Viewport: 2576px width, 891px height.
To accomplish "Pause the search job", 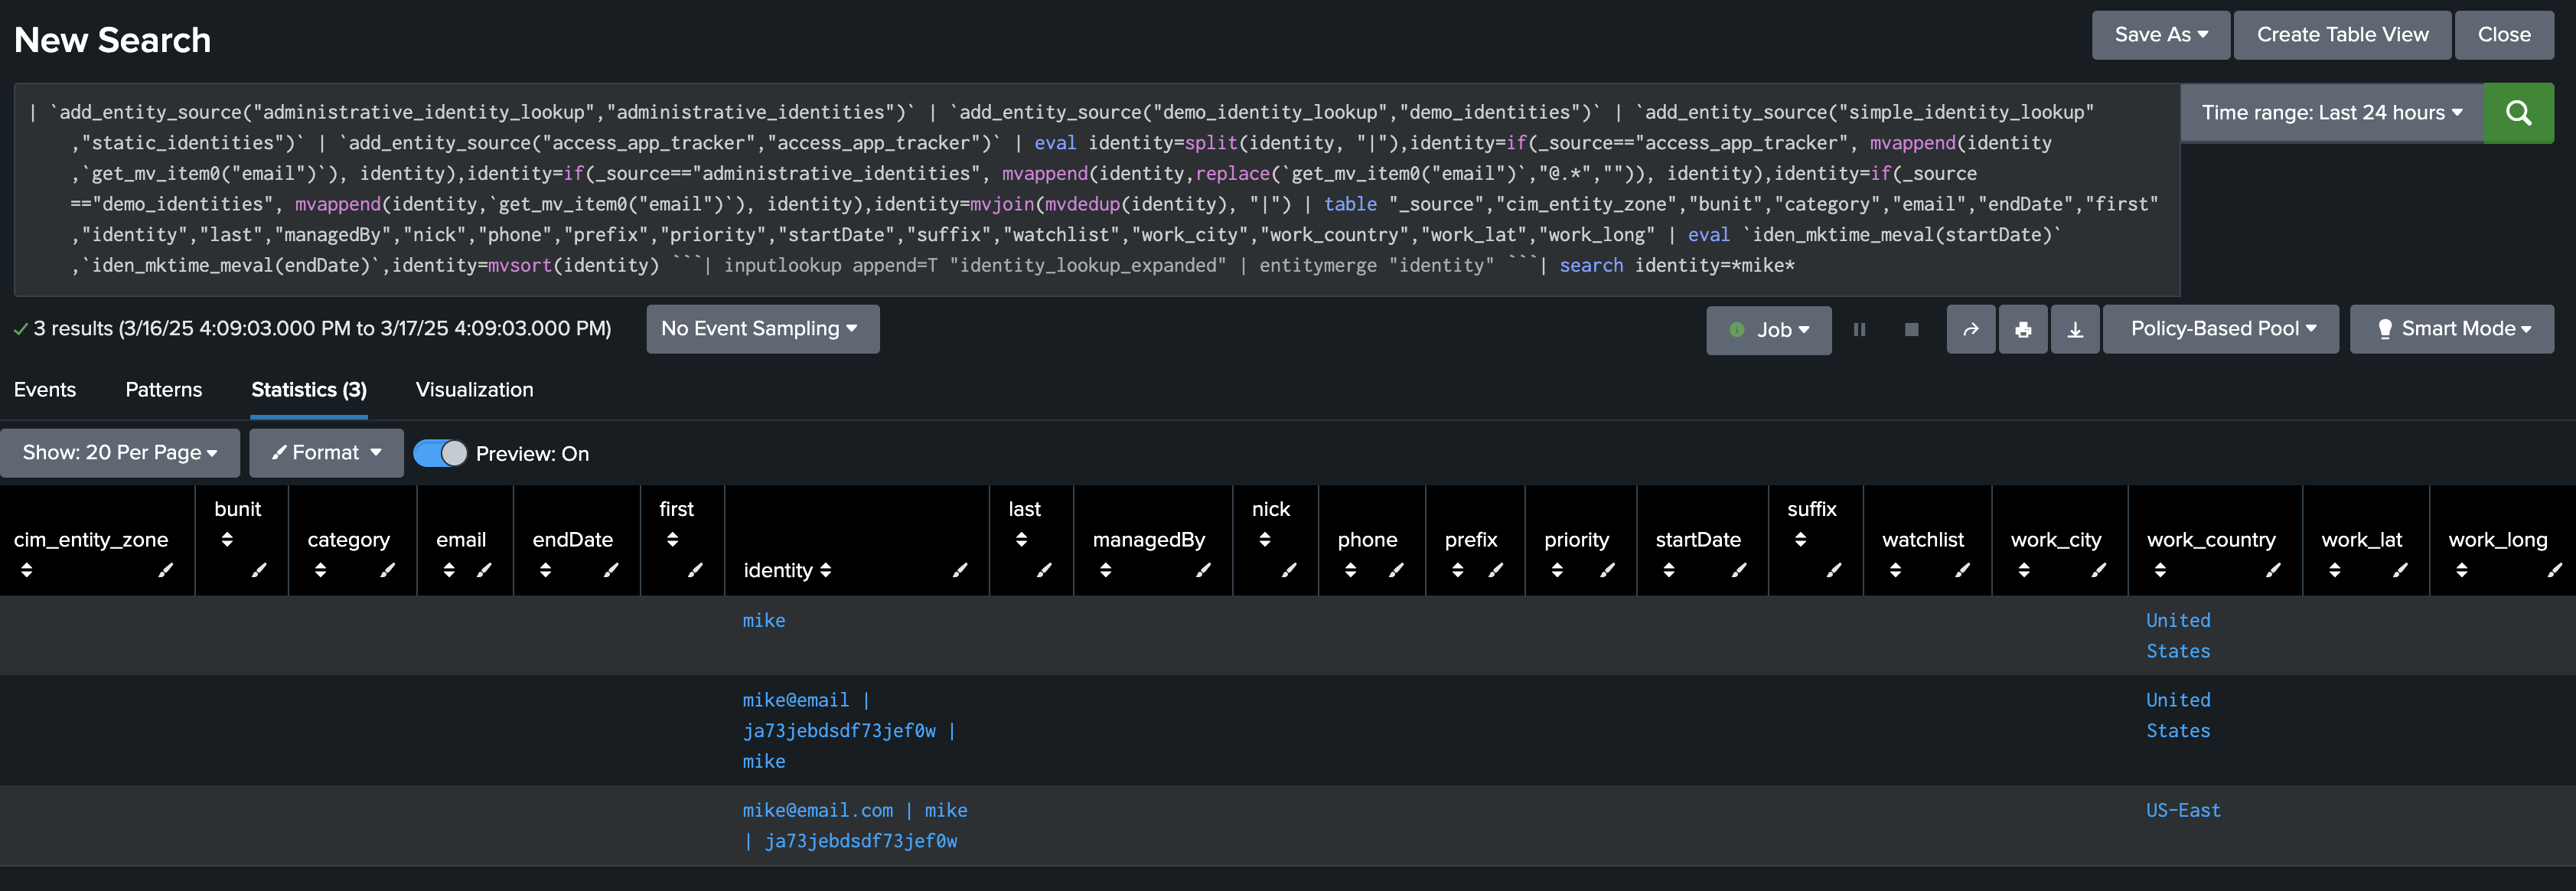I will pyautogui.click(x=1859, y=329).
